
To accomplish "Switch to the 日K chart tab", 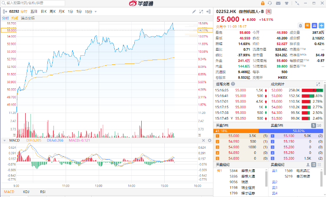I will pyautogui.click(x=43, y=11).
